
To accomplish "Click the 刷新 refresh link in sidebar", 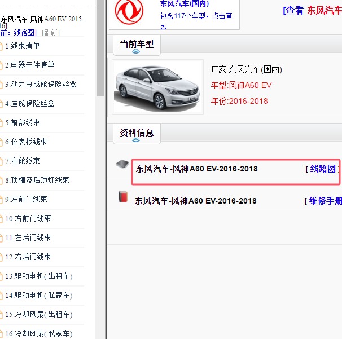I will (51, 33).
